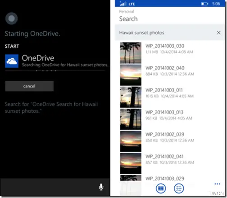Viewport: 227px width, 198px height.
Task: Open the WP_20141003_013 thumbnail
Action: (131, 119)
